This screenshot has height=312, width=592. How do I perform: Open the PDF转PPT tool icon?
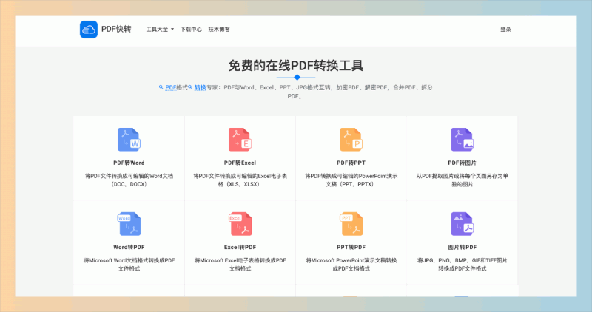point(351,140)
